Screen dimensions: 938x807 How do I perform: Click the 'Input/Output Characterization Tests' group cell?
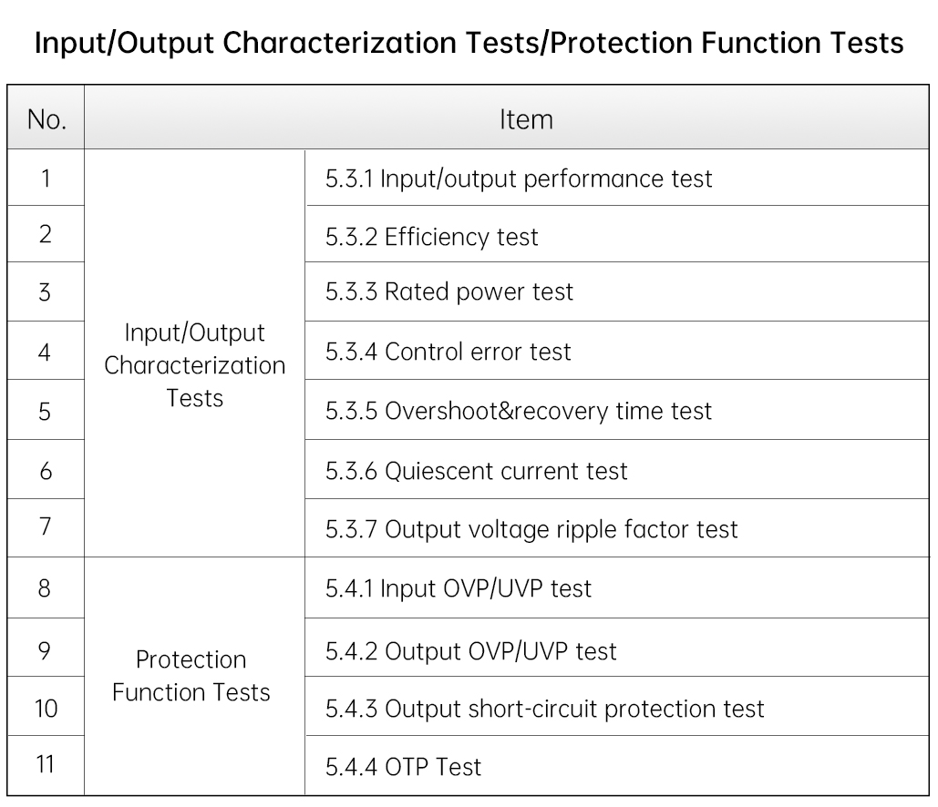pos(194,364)
